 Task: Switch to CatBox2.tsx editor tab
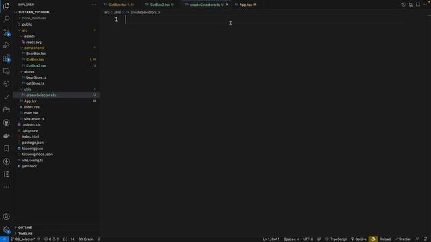pyautogui.click(x=160, y=5)
